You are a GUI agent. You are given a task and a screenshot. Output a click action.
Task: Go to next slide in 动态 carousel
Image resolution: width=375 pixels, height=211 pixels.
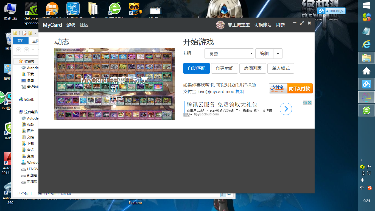coord(167,85)
